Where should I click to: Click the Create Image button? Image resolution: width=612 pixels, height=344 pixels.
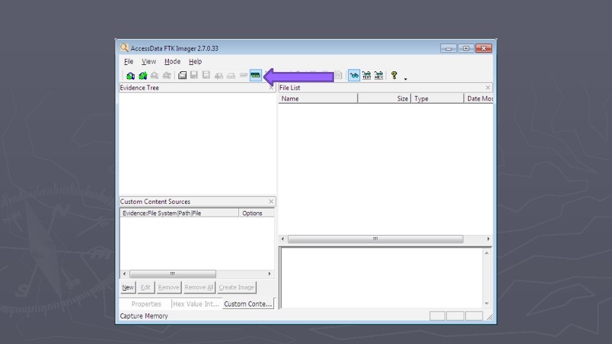coord(236,287)
